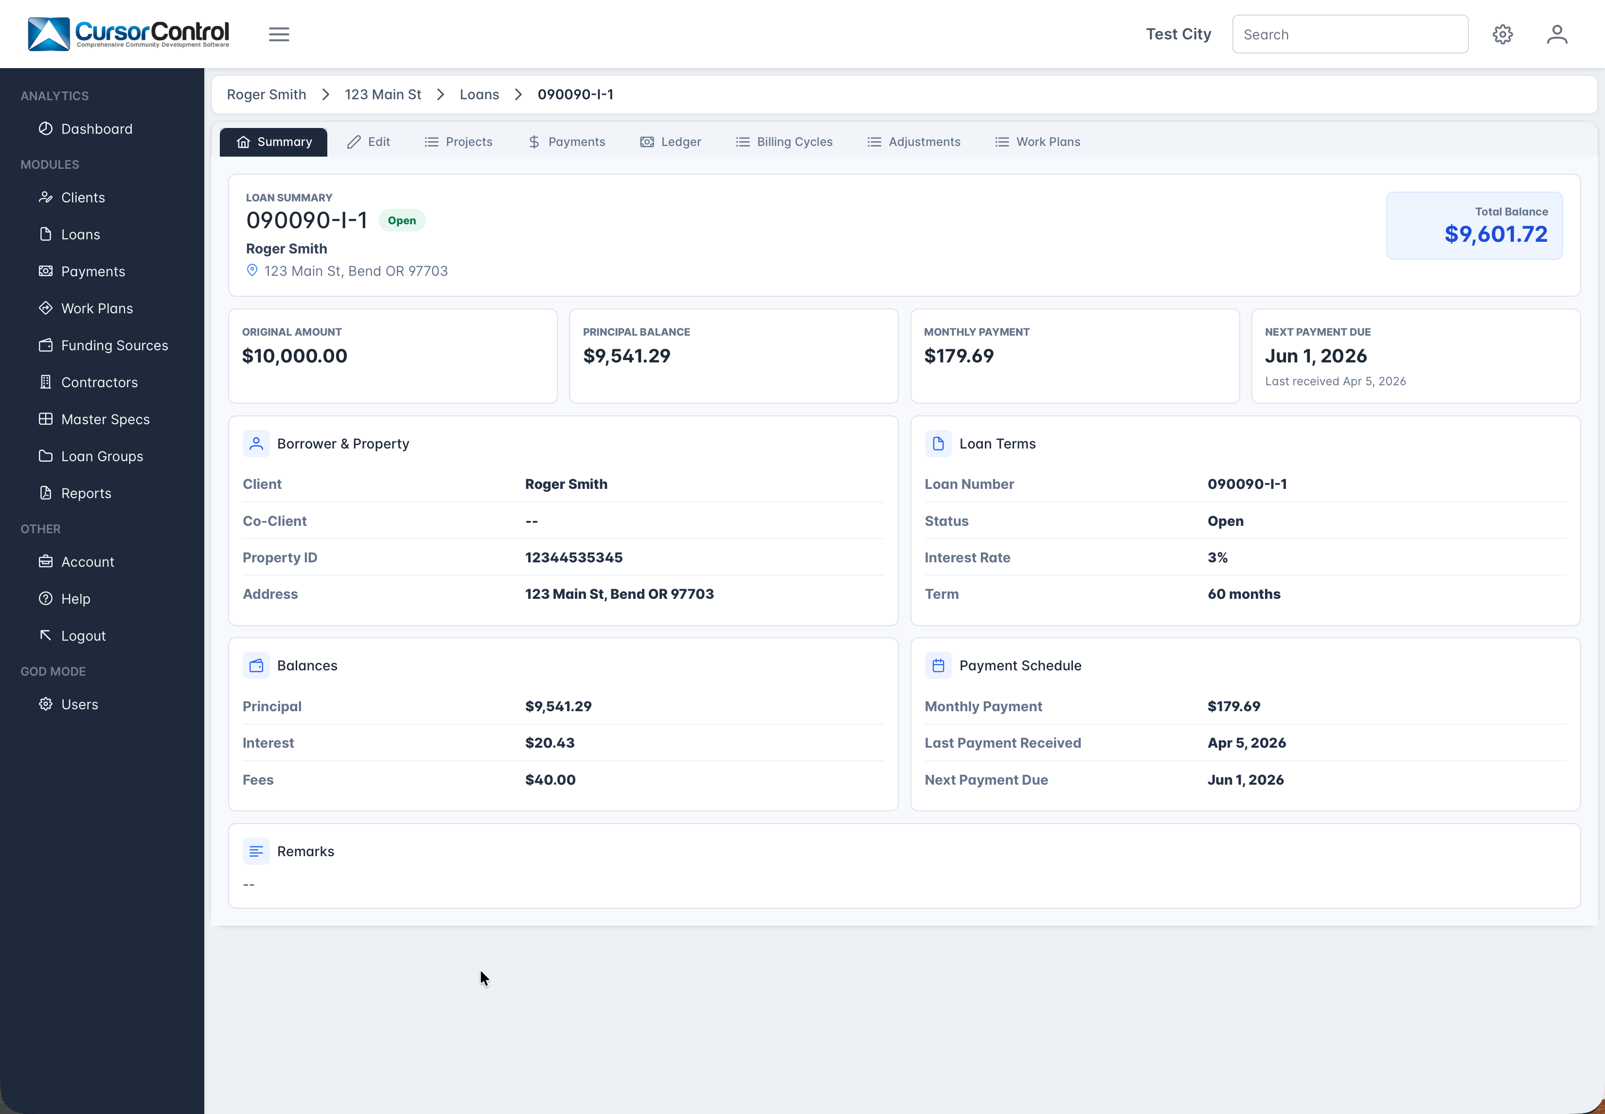Click the Help question-mark icon

[x=45, y=598]
